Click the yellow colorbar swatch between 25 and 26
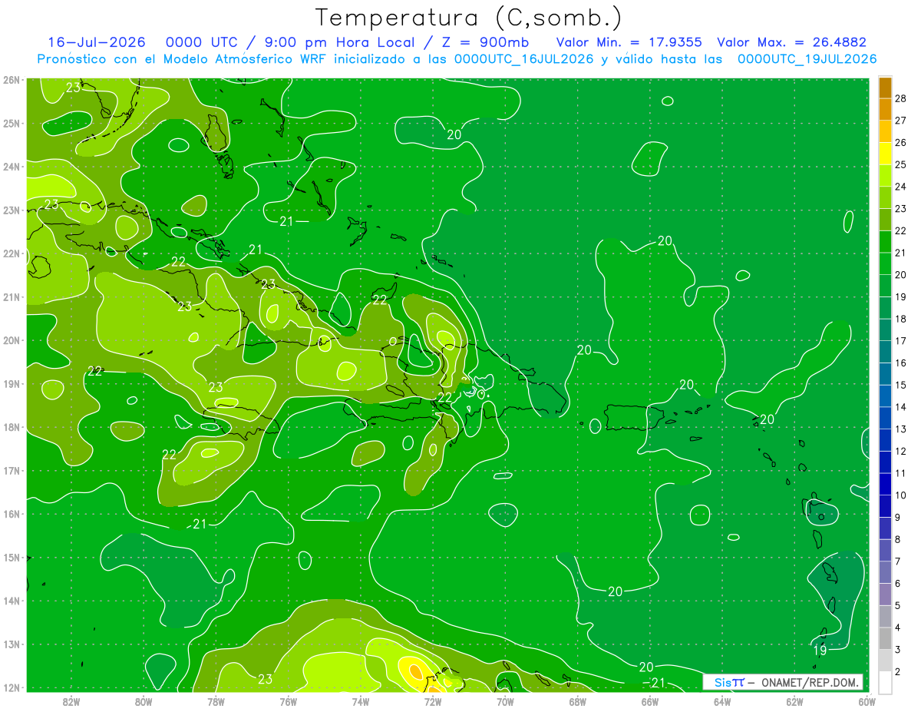This screenshot has height=712, width=921. pos(885,153)
